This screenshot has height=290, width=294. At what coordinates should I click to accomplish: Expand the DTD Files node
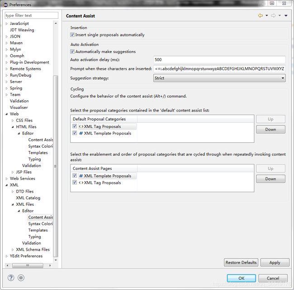13,192
